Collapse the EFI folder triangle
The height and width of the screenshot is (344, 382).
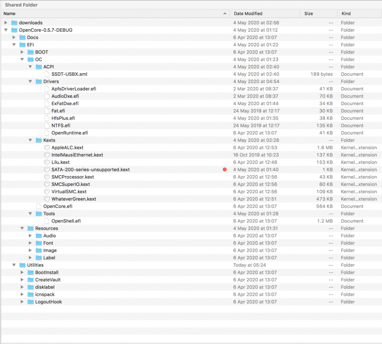tap(14, 45)
